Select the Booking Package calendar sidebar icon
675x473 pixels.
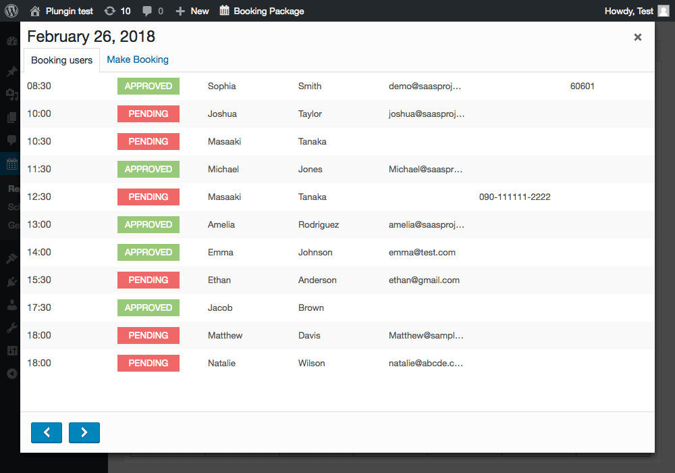10,164
